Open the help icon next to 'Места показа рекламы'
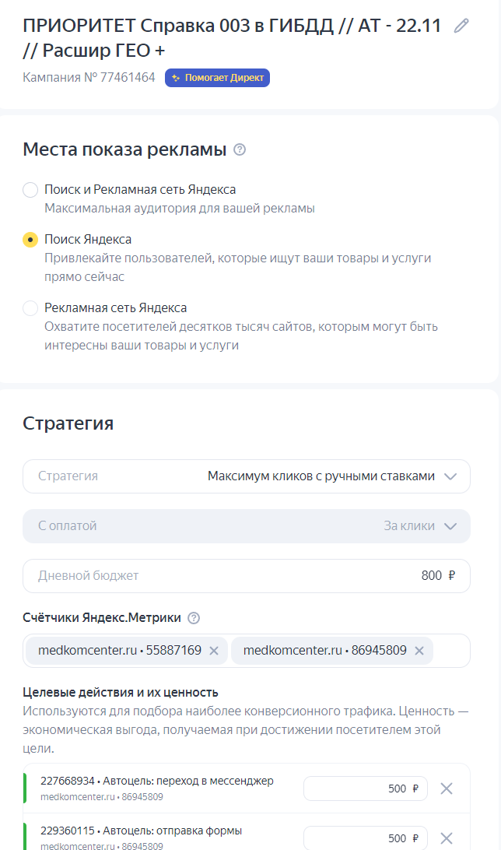Viewport: 501px width, 850px height. (x=239, y=149)
